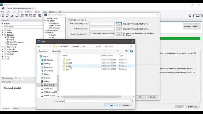The width and height of the screenshot is (203, 114).
Task: Click Cancel in the Open dialog
Action: (126, 105)
